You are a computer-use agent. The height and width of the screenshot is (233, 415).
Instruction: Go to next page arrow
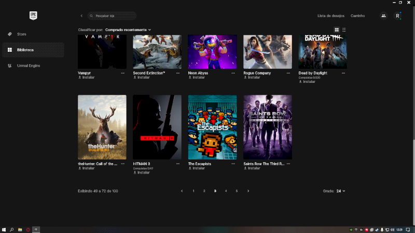(x=248, y=191)
